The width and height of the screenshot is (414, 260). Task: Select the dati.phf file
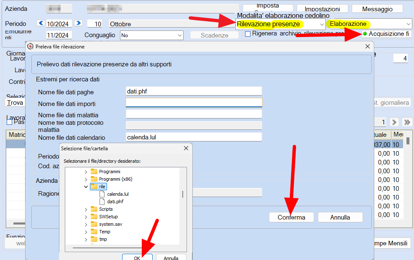pos(115,202)
